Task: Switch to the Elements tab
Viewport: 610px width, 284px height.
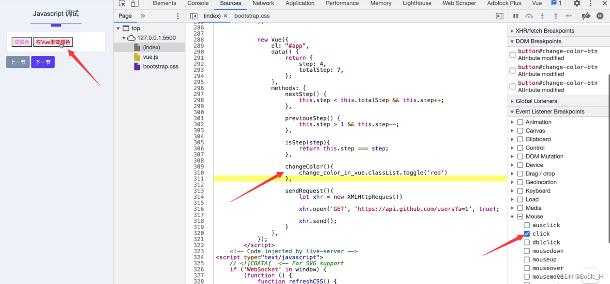Action: click(x=164, y=3)
